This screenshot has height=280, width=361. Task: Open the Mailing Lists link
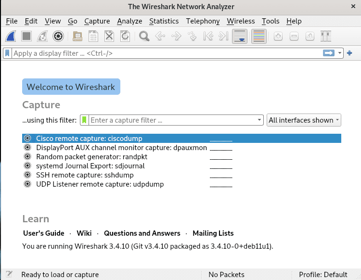click(x=213, y=233)
